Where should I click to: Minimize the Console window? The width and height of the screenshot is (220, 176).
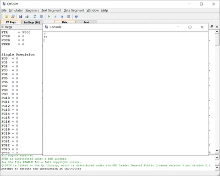[178, 27]
